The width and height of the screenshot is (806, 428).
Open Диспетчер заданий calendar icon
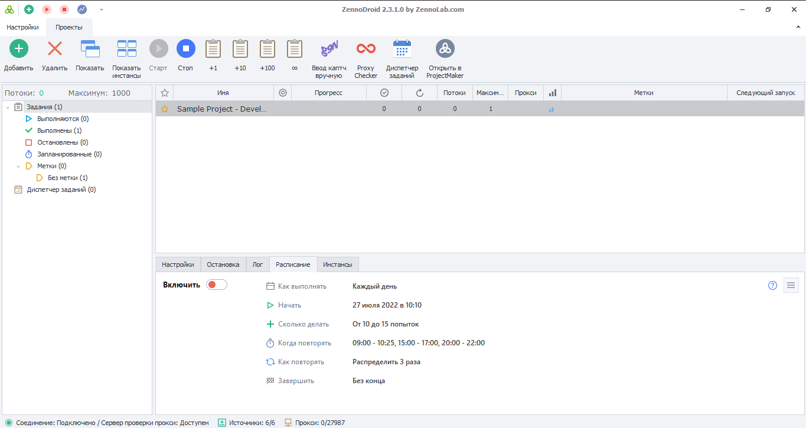(x=402, y=48)
